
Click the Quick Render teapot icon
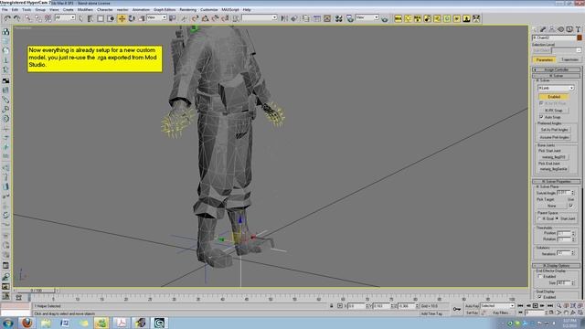pyautogui.click(x=385, y=18)
